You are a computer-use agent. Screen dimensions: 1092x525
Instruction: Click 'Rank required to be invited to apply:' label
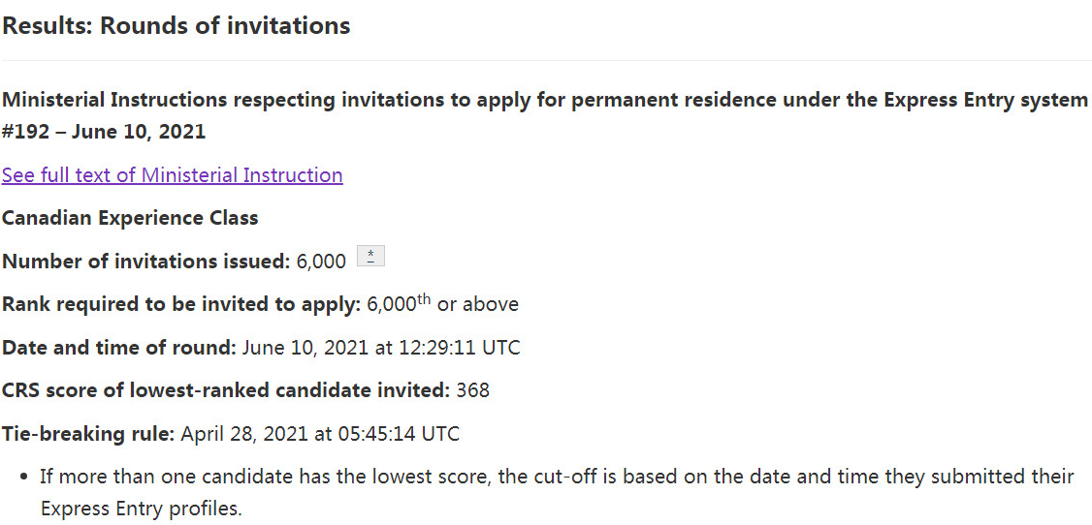point(181,304)
